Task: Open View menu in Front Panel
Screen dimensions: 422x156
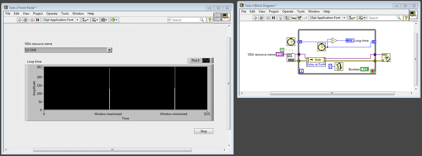Action: [26, 14]
